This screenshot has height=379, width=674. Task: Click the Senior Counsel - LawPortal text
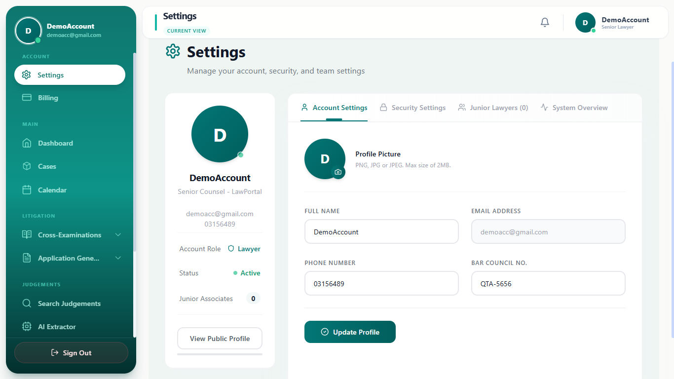click(x=220, y=191)
